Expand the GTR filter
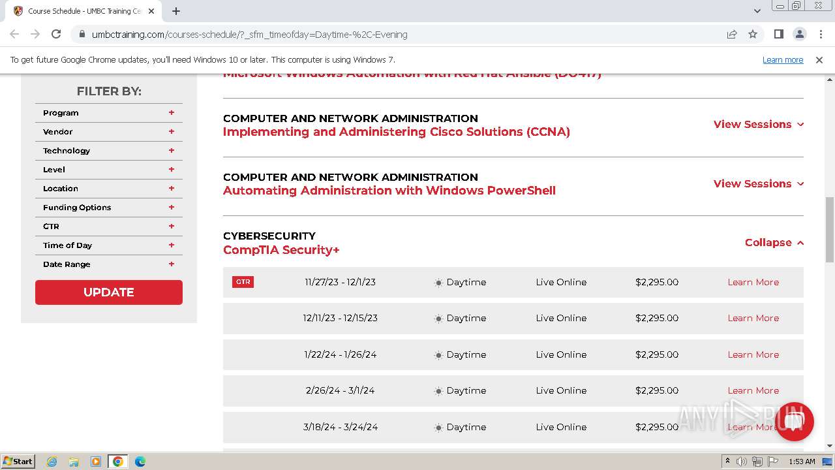 109,227
